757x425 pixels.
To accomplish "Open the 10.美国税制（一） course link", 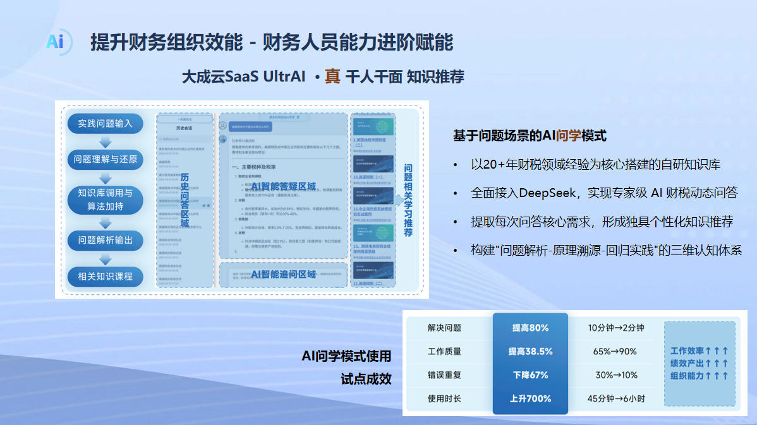I will coord(368,177).
